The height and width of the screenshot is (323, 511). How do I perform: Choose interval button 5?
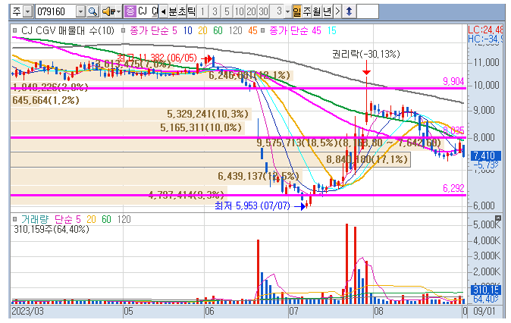[x=227, y=11]
